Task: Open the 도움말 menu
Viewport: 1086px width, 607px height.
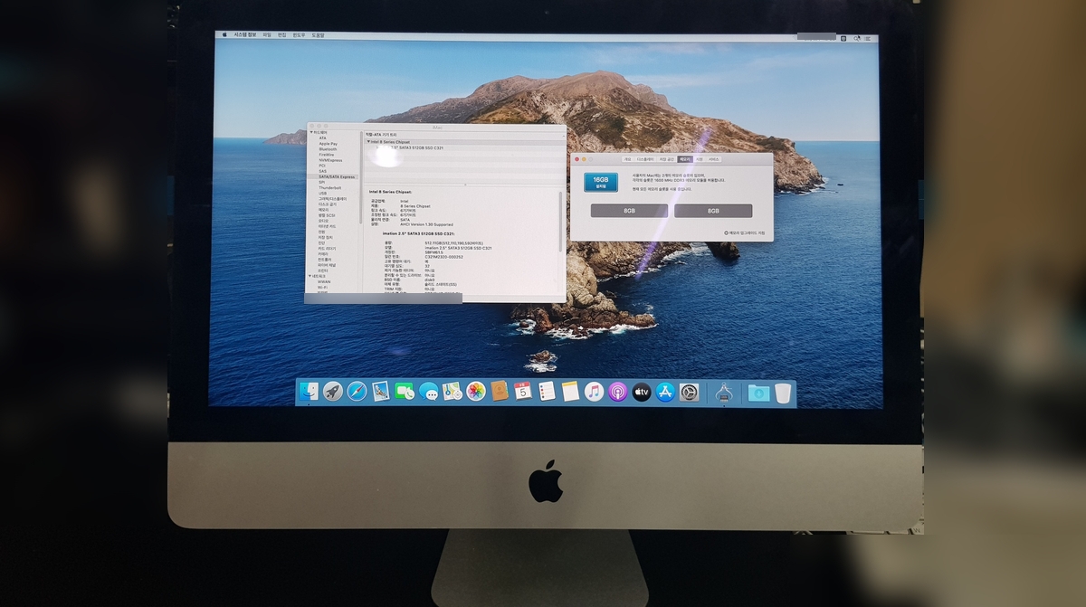Action: pos(318,34)
